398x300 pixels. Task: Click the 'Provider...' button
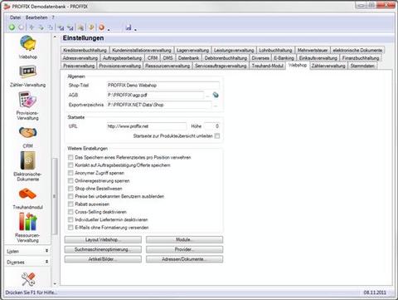(184, 249)
